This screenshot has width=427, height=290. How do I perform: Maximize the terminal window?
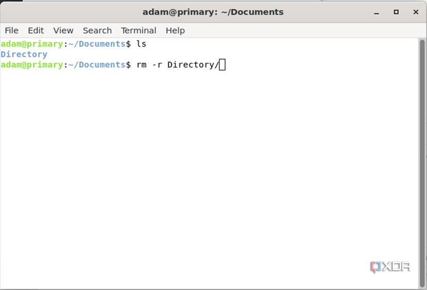(396, 12)
